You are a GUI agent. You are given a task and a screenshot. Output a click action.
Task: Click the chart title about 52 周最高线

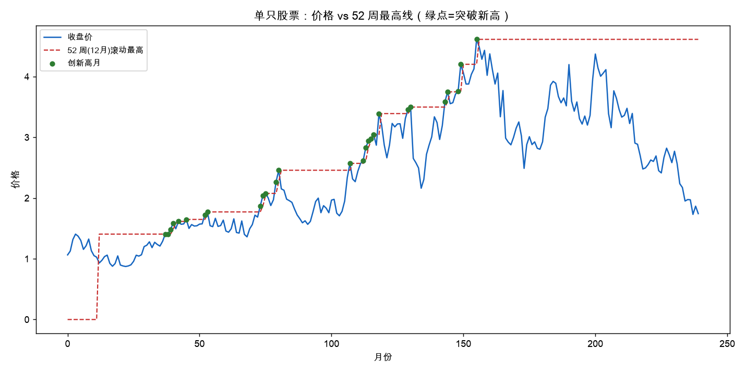382,16
